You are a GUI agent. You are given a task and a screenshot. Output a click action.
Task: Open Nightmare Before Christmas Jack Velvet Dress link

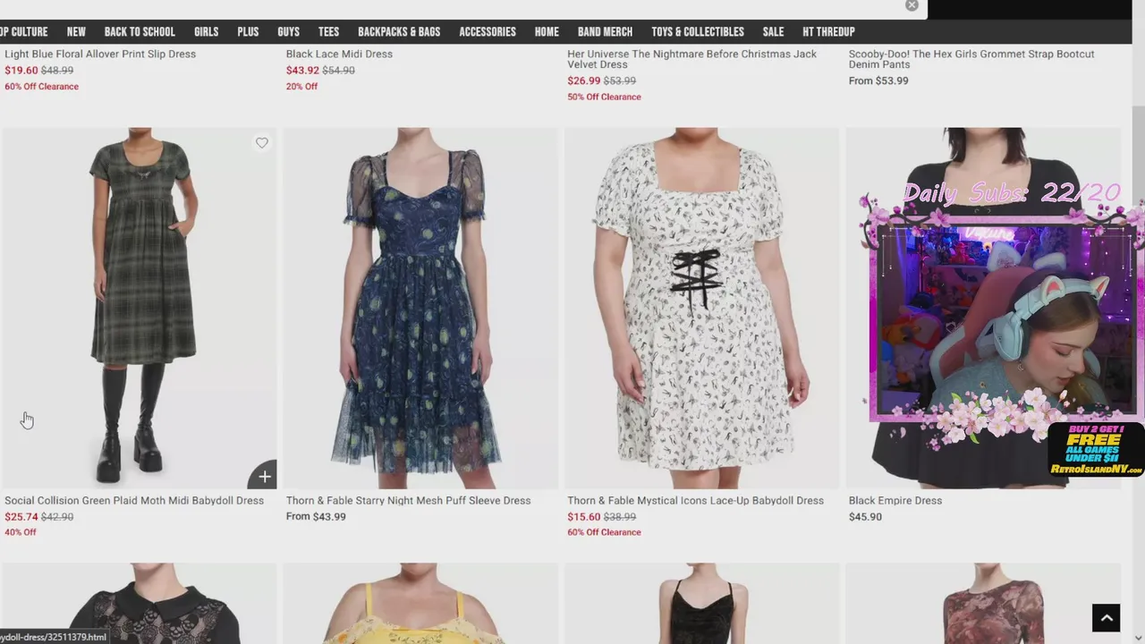point(691,59)
